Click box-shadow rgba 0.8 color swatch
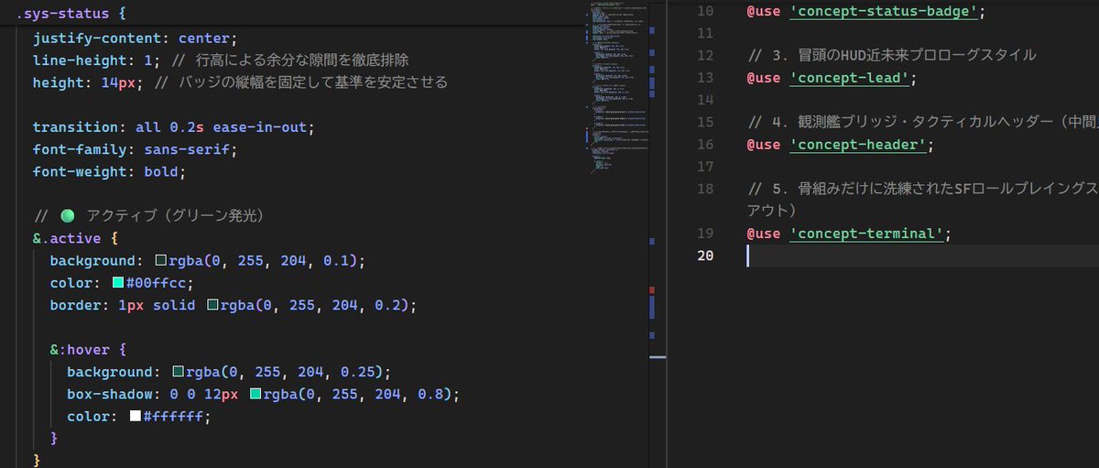Image resolution: width=1099 pixels, height=468 pixels. pyautogui.click(x=255, y=394)
